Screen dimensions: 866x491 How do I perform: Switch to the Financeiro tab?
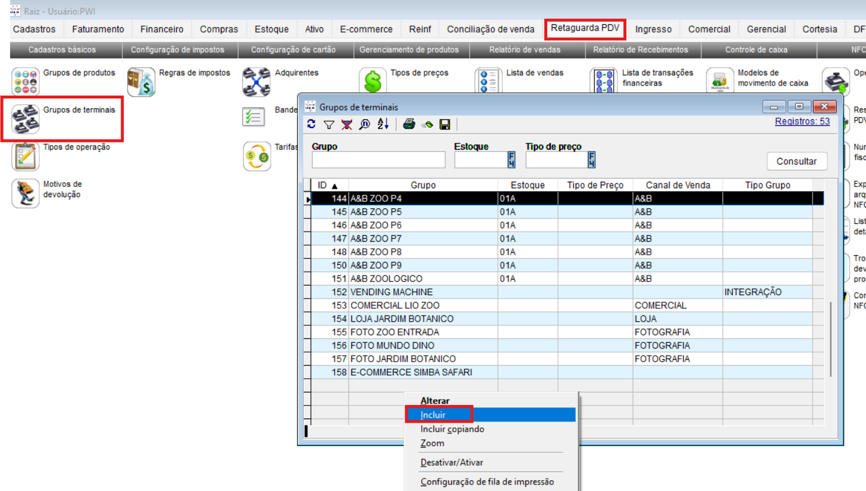pyautogui.click(x=161, y=29)
